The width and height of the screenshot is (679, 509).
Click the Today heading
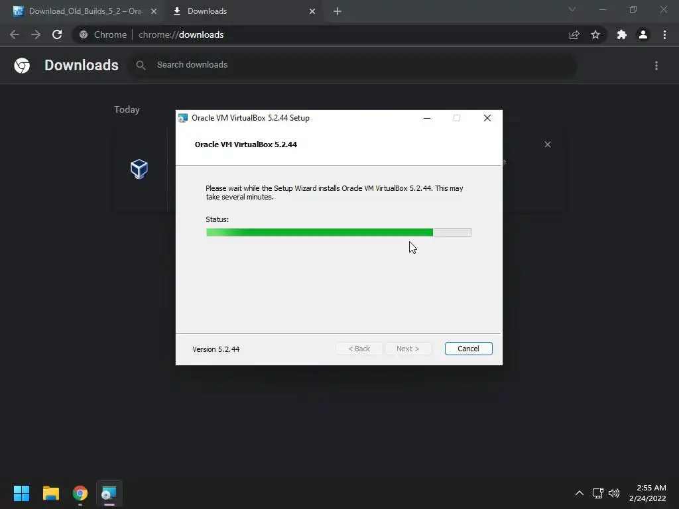(x=127, y=109)
